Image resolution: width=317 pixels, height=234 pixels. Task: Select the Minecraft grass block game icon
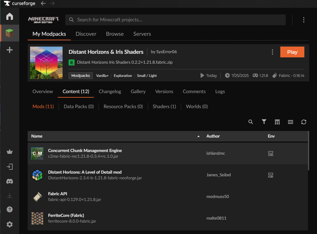click(x=10, y=33)
